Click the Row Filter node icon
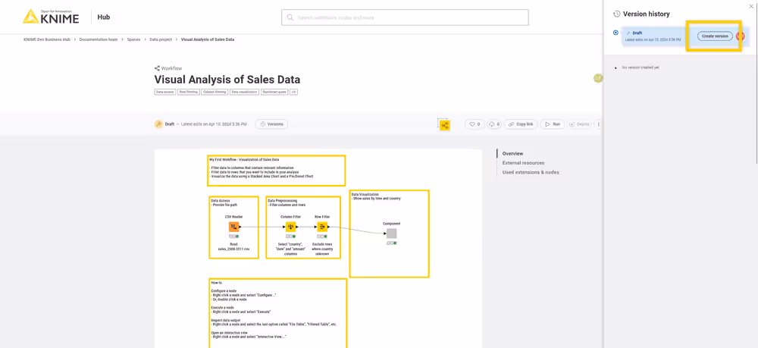The width and height of the screenshot is (758, 348). click(322, 227)
